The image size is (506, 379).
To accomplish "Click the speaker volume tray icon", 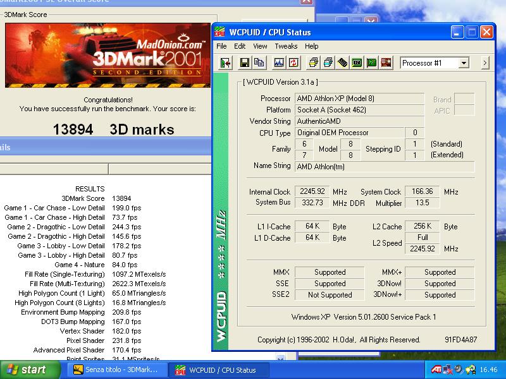I will (458, 370).
